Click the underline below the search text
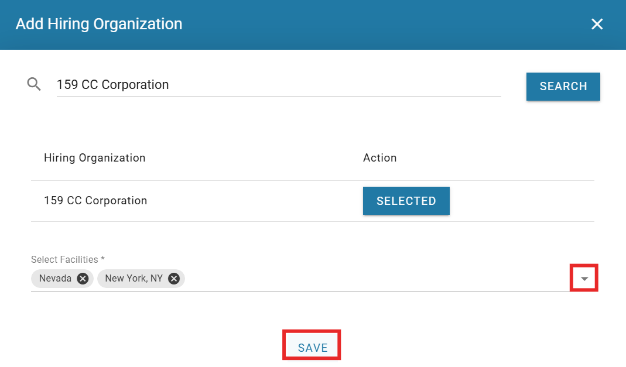Image resolution: width=626 pixels, height=367 pixels. point(278,97)
